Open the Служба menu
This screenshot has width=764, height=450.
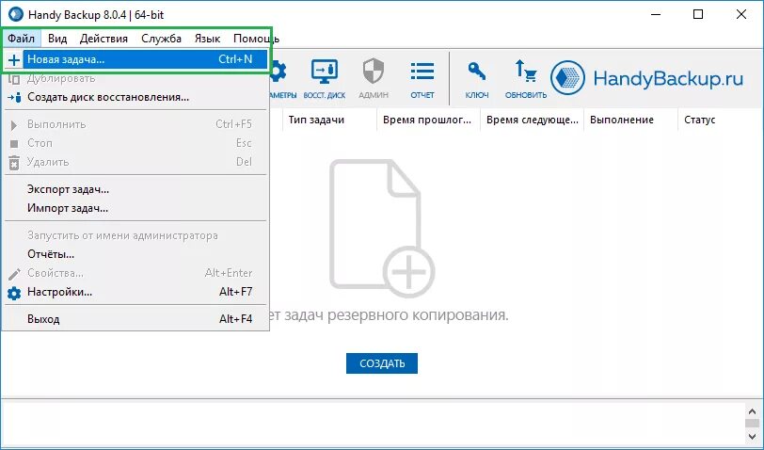161,39
